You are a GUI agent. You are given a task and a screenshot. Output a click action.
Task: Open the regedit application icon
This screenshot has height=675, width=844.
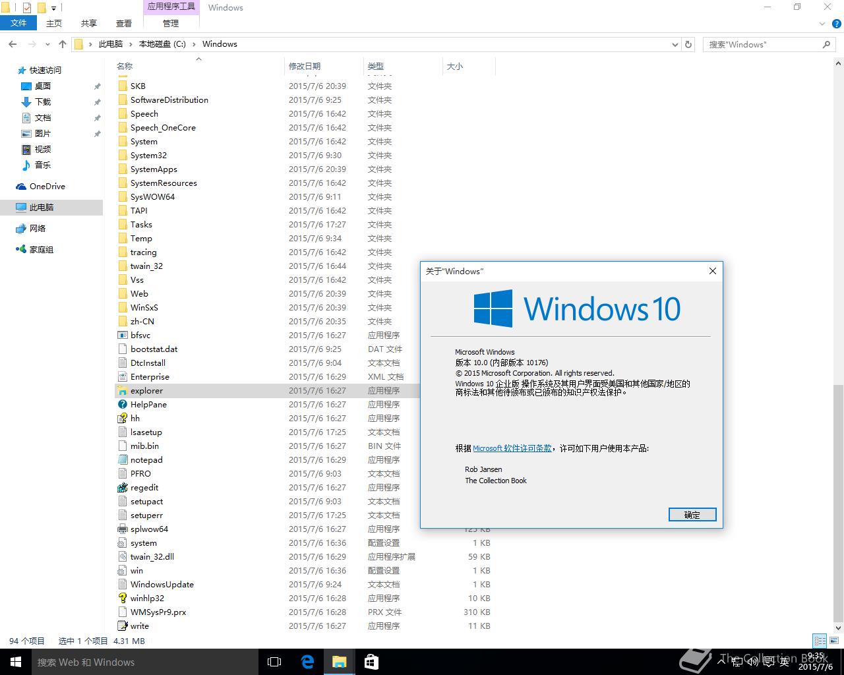pyautogui.click(x=122, y=488)
